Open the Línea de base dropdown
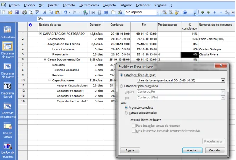Viewport: 236px width, 160px height. click(x=223, y=81)
